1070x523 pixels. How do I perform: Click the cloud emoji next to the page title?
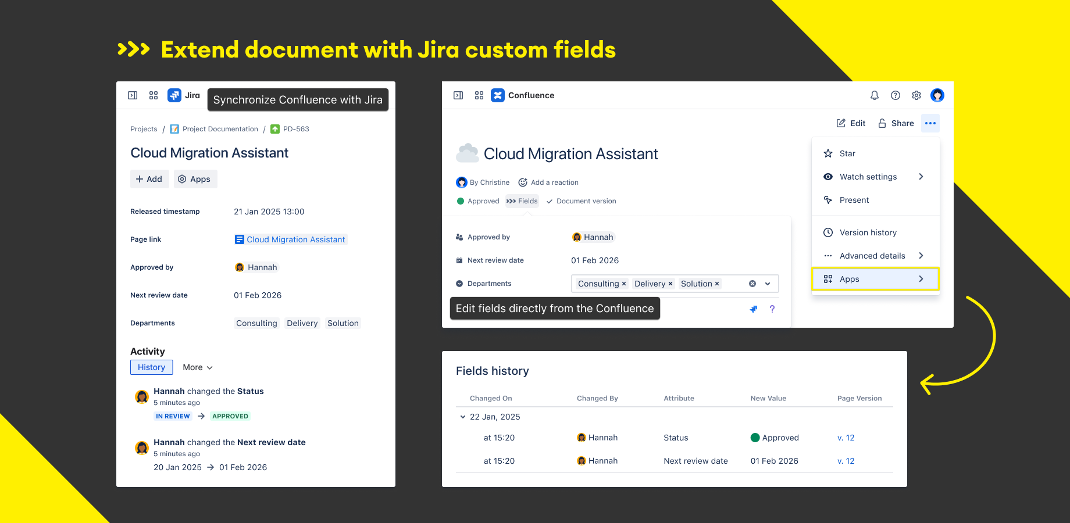click(468, 153)
